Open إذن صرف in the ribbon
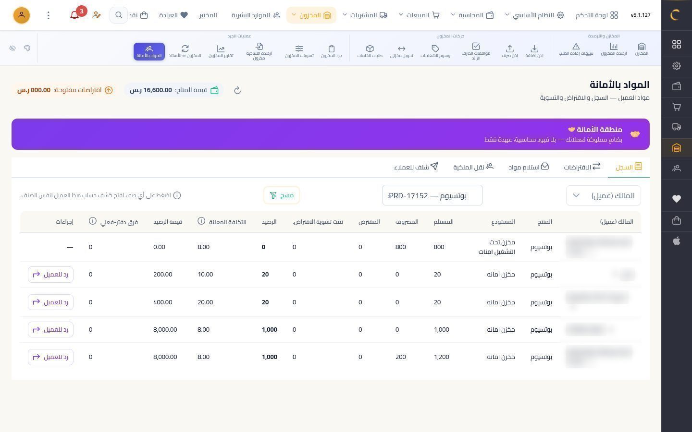This screenshot has width=692, height=432. click(509, 51)
